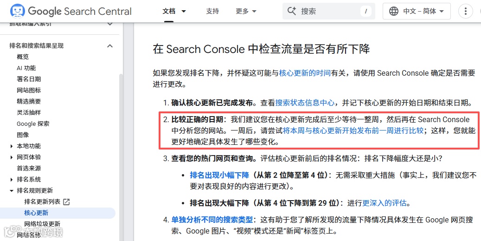Click the slash shortcut key badge

pos(366,11)
